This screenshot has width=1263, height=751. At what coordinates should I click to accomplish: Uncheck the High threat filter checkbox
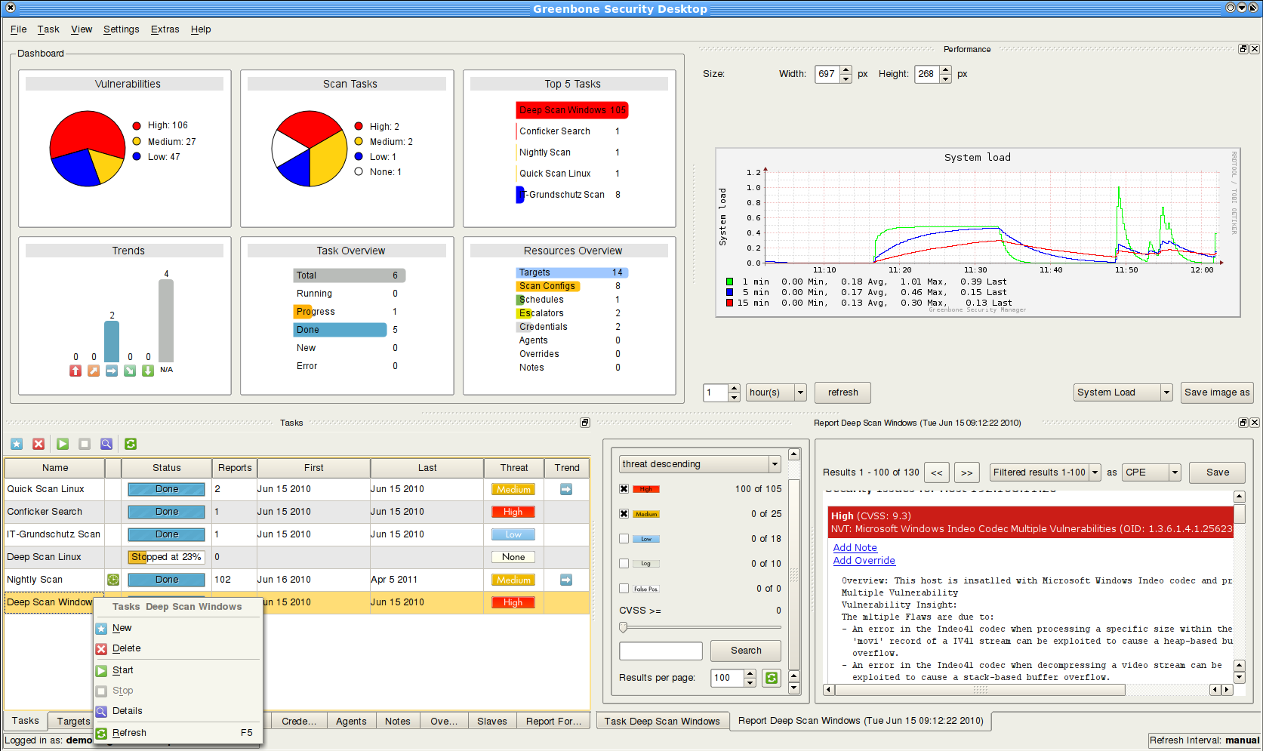[624, 489]
